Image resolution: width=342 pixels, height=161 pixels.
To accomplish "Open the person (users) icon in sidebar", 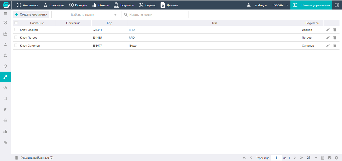I will point(5,44).
